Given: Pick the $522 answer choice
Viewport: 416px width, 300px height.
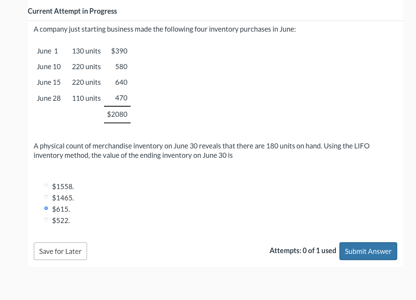Looking at the screenshot, I should tap(47, 220).
